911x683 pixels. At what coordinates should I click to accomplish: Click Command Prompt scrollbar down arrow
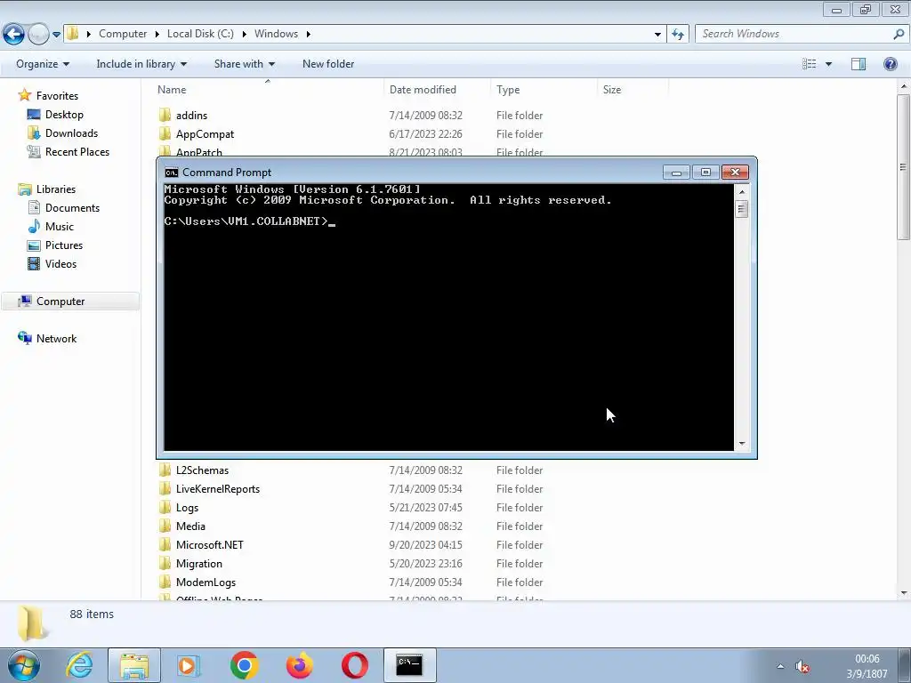click(741, 444)
